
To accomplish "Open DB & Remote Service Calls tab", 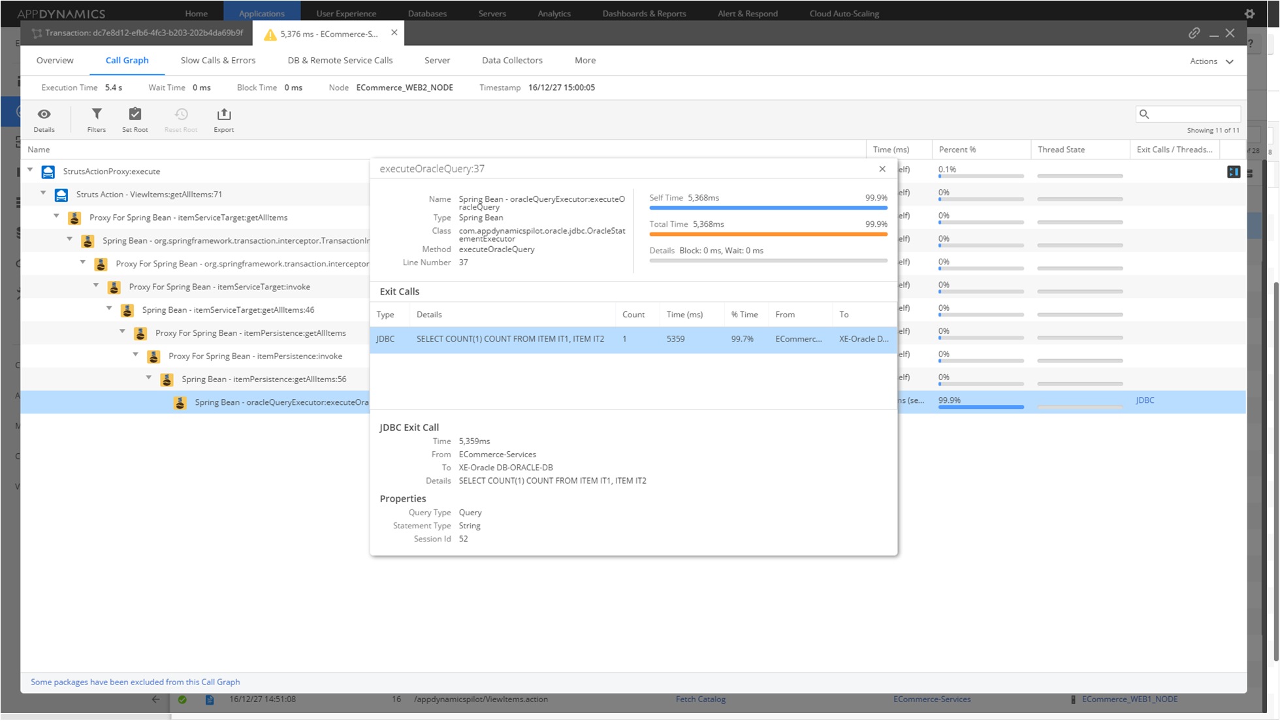I will pyautogui.click(x=340, y=61).
